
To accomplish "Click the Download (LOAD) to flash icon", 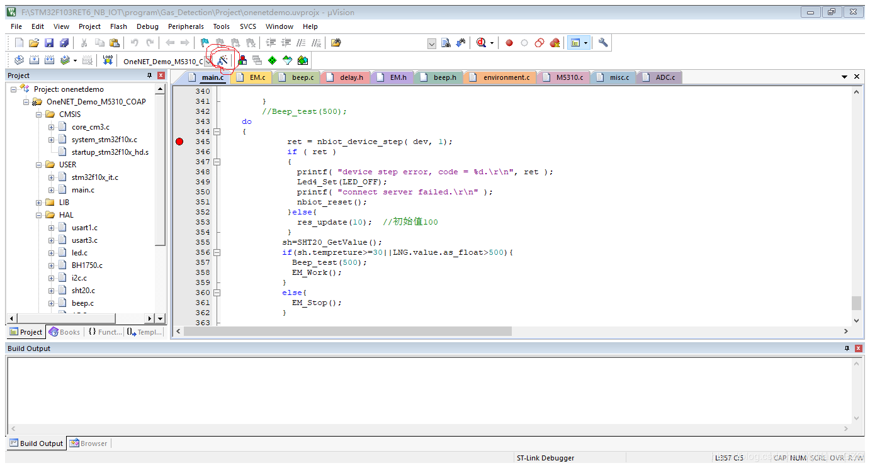I will tap(108, 60).
